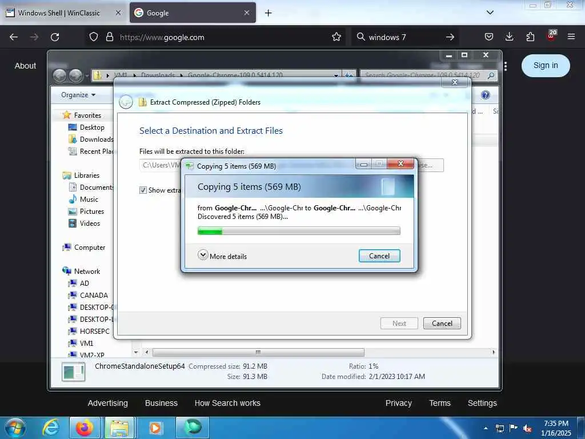Screen dimensions: 585x439
Task: Reload the page in Firefox
Action: point(55,37)
